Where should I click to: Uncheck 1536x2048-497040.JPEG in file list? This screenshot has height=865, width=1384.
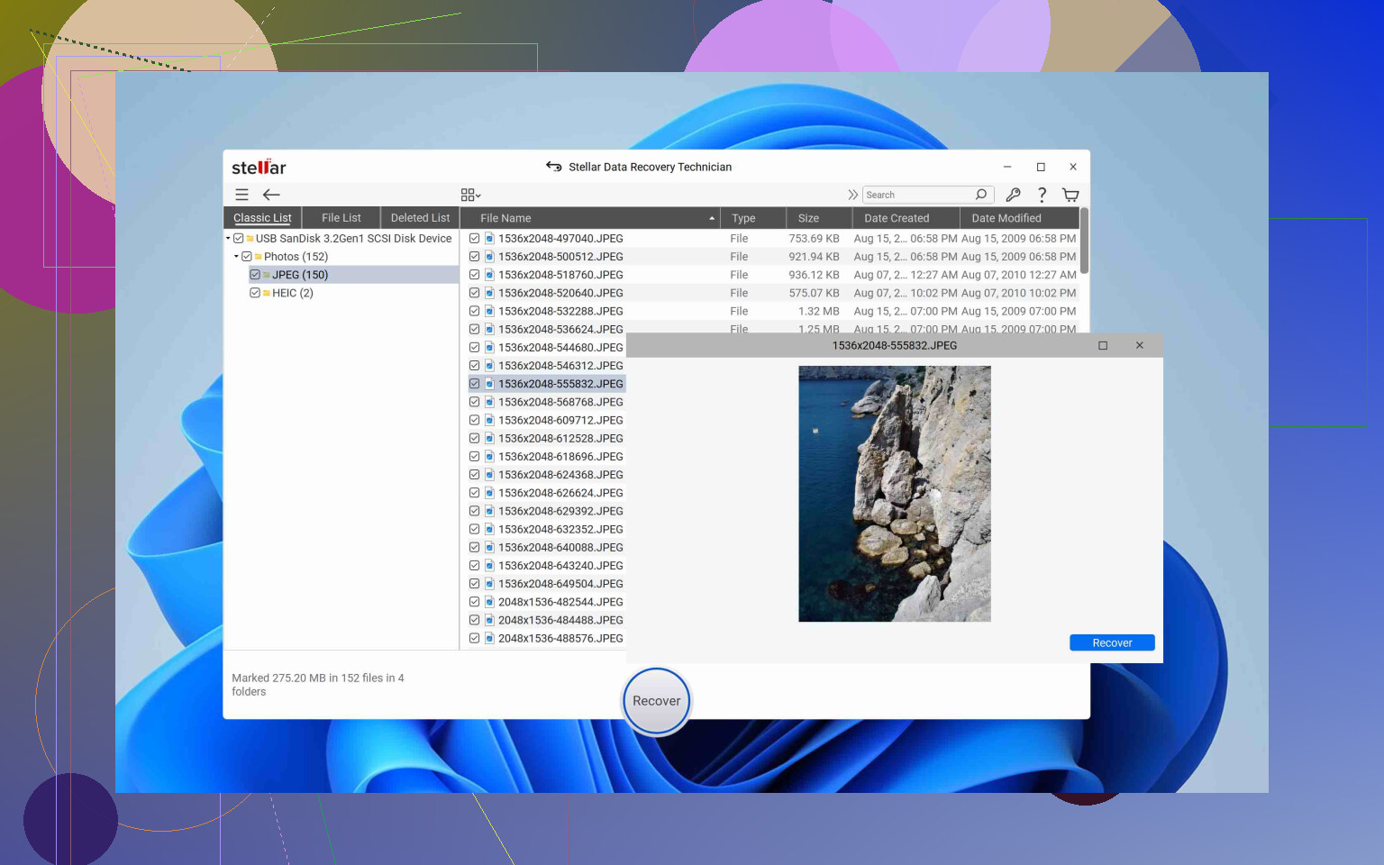pos(475,238)
